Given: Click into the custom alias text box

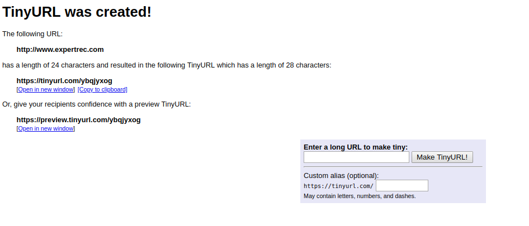Looking at the screenshot, I should point(402,185).
